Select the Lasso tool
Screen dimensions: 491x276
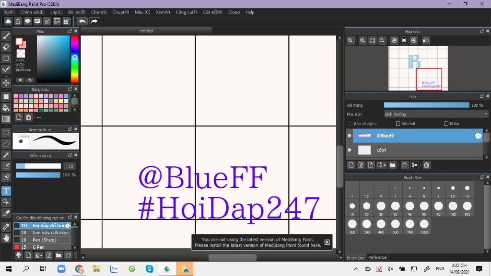click(x=6, y=144)
